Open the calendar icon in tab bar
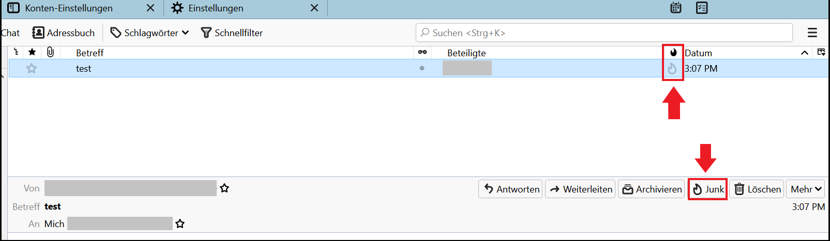This screenshot has width=830, height=241. pos(675,8)
